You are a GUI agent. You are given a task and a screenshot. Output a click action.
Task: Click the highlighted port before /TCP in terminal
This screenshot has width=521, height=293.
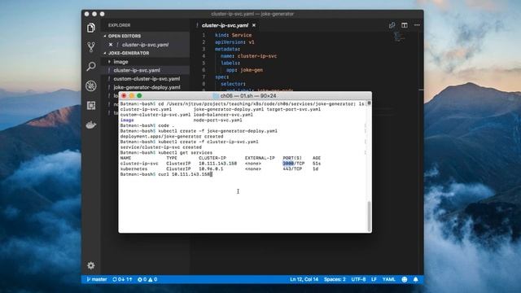288,164
